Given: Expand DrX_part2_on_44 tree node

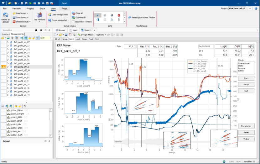Looking at the screenshot, I should (8, 95).
